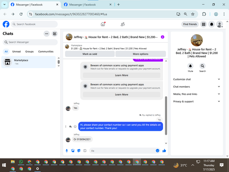The width and height of the screenshot is (229, 172).
Task: Select the Groups filter
Action: (x=29, y=51)
